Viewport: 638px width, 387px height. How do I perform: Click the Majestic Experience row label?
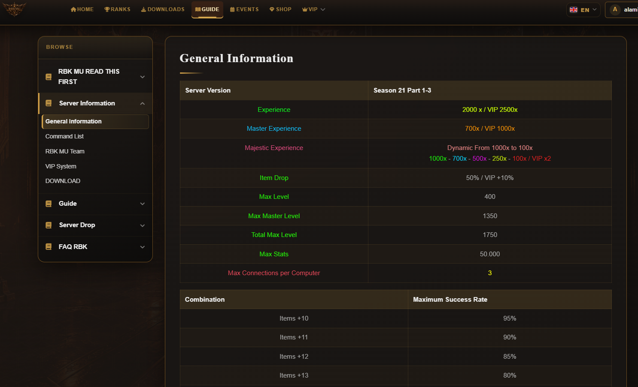(274, 148)
